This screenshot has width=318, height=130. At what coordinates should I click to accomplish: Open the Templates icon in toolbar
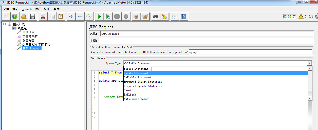(x=15, y=16)
